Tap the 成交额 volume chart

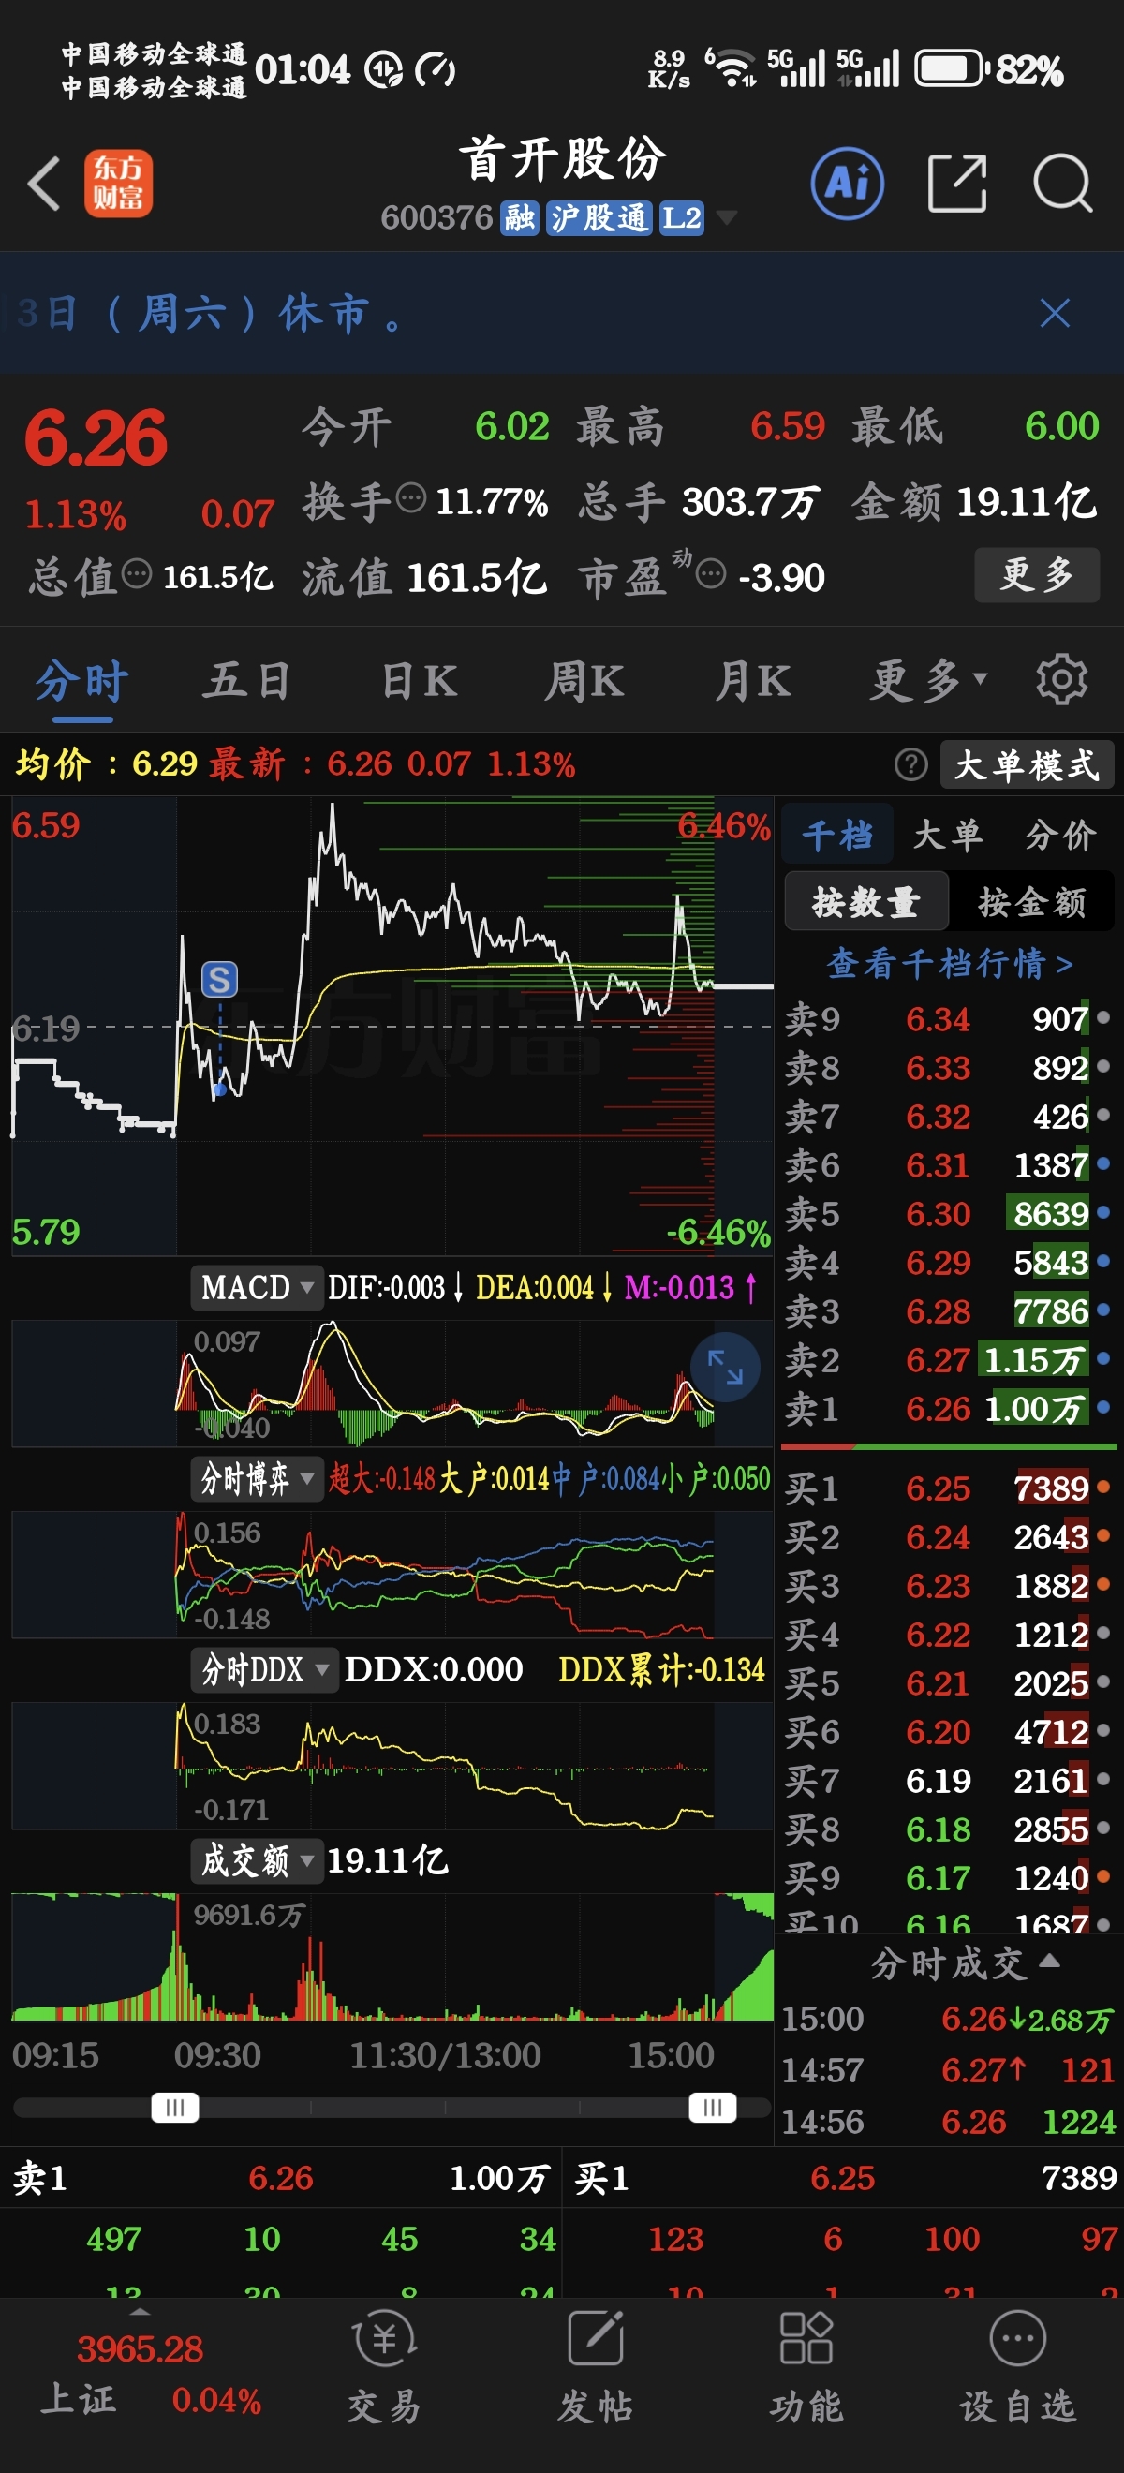(392, 1957)
